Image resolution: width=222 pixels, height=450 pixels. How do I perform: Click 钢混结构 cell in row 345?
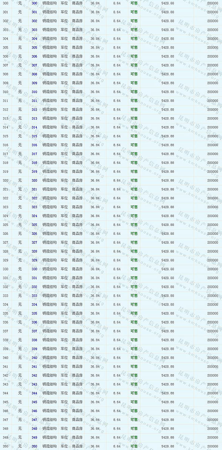coord(50,402)
